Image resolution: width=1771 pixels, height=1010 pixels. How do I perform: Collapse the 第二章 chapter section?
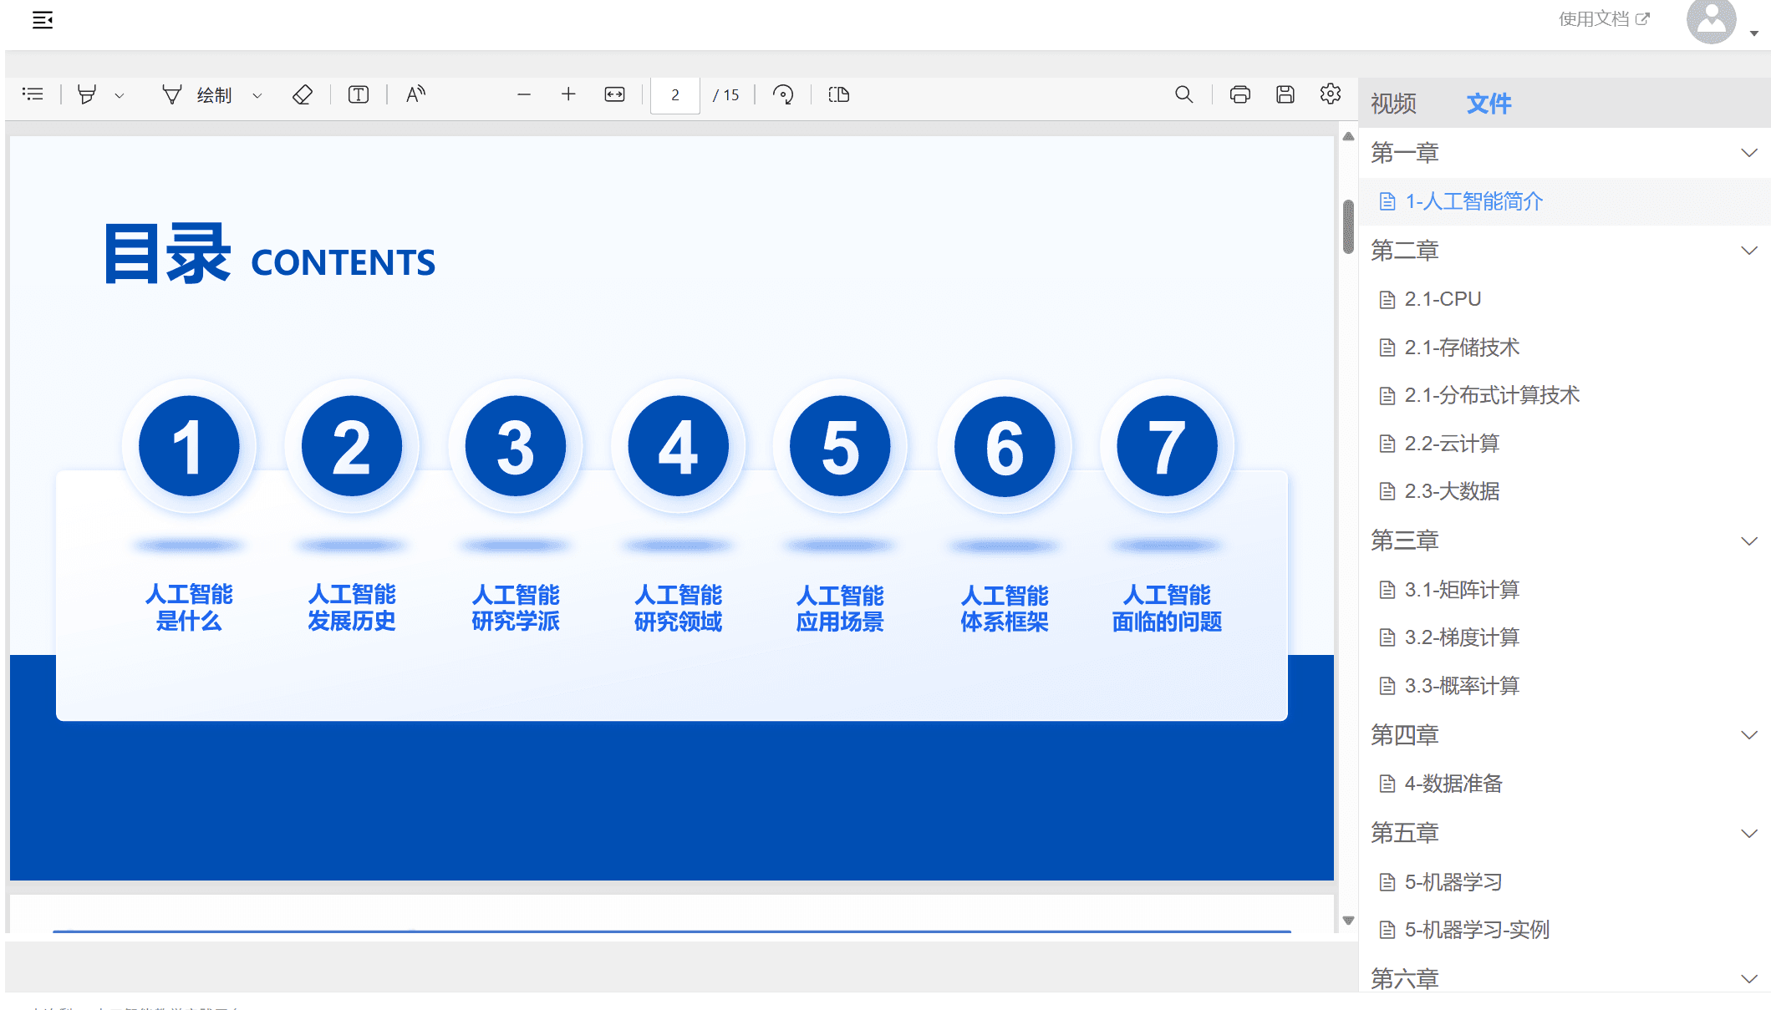1748,251
